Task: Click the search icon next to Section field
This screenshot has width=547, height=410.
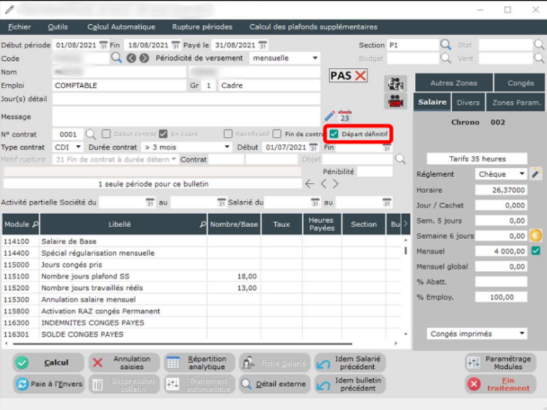Action: (x=446, y=45)
